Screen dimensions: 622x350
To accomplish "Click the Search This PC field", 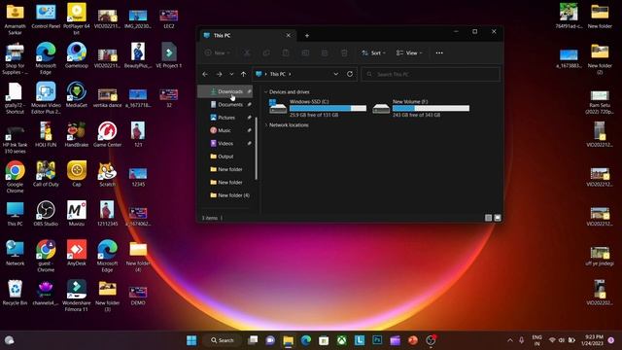I will point(431,74).
